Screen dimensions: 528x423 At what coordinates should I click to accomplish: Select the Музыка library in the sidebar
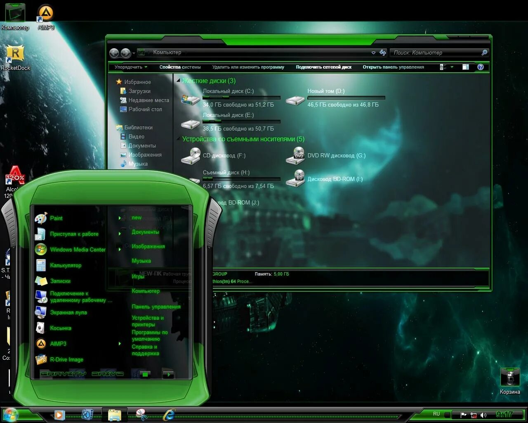point(134,164)
